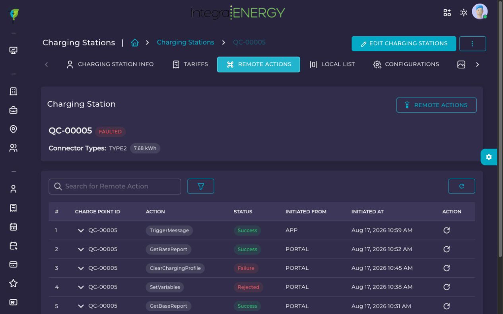
Task: Expand row 4 QC-00005 chevron
Action: (x=81, y=287)
